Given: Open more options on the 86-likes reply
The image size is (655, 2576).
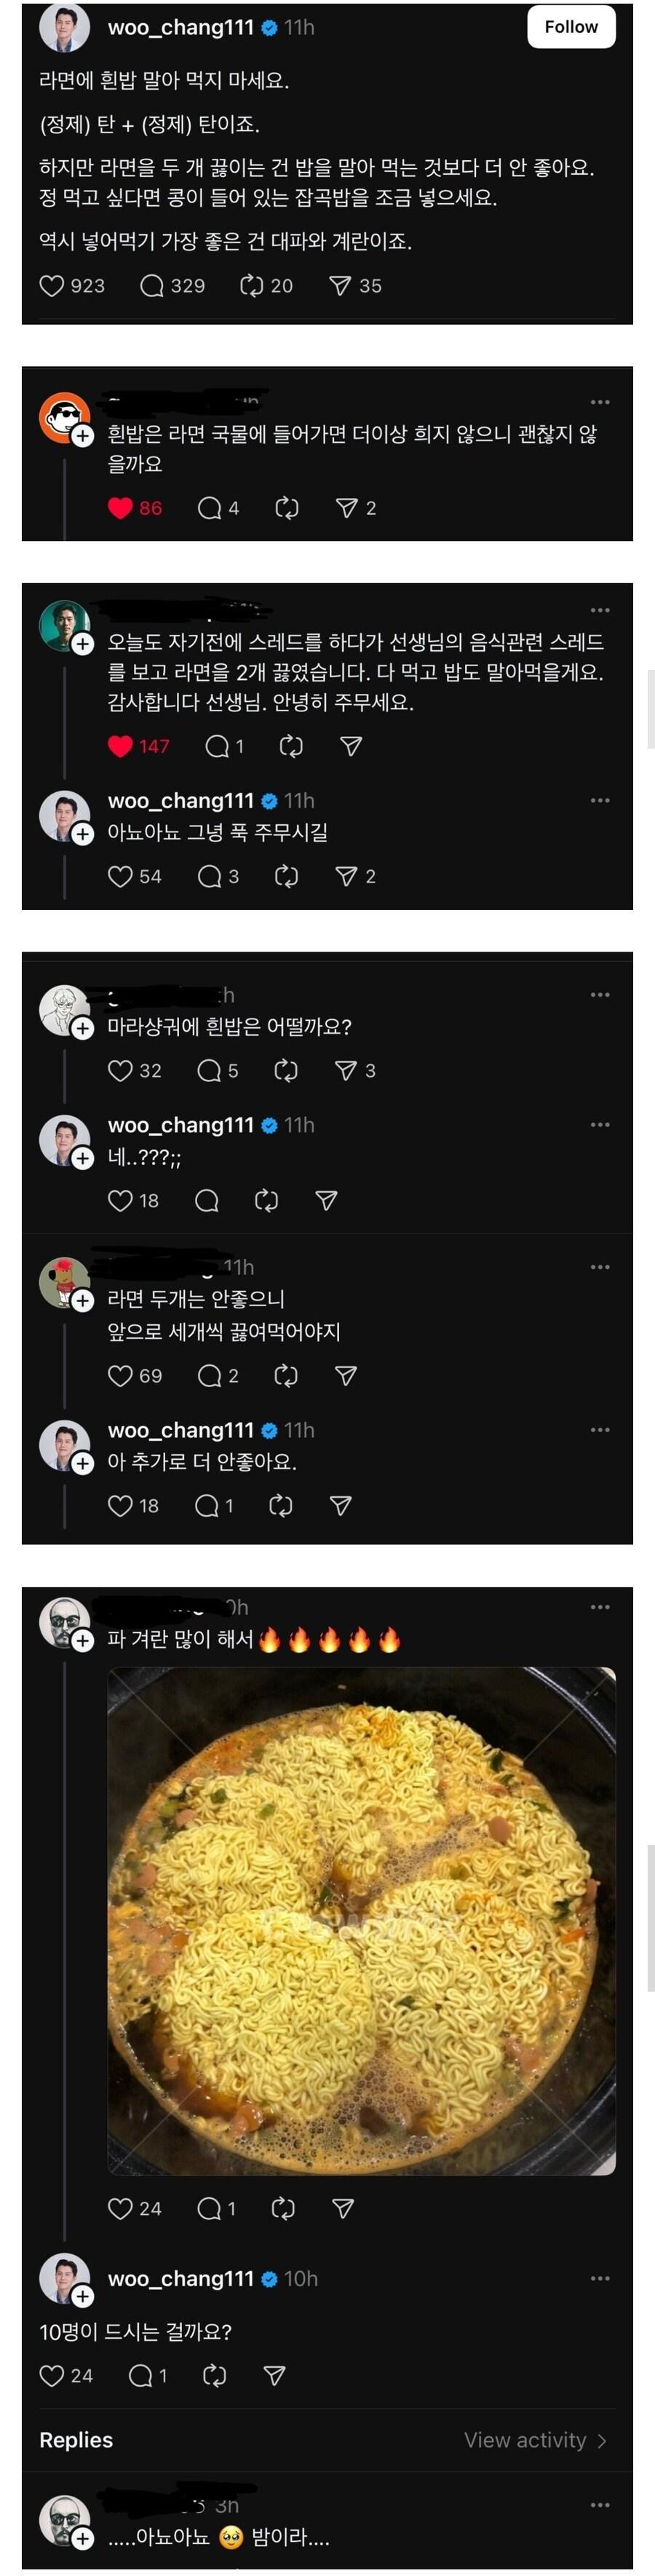Looking at the screenshot, I should pyautogui.click(x=600, y=402).
